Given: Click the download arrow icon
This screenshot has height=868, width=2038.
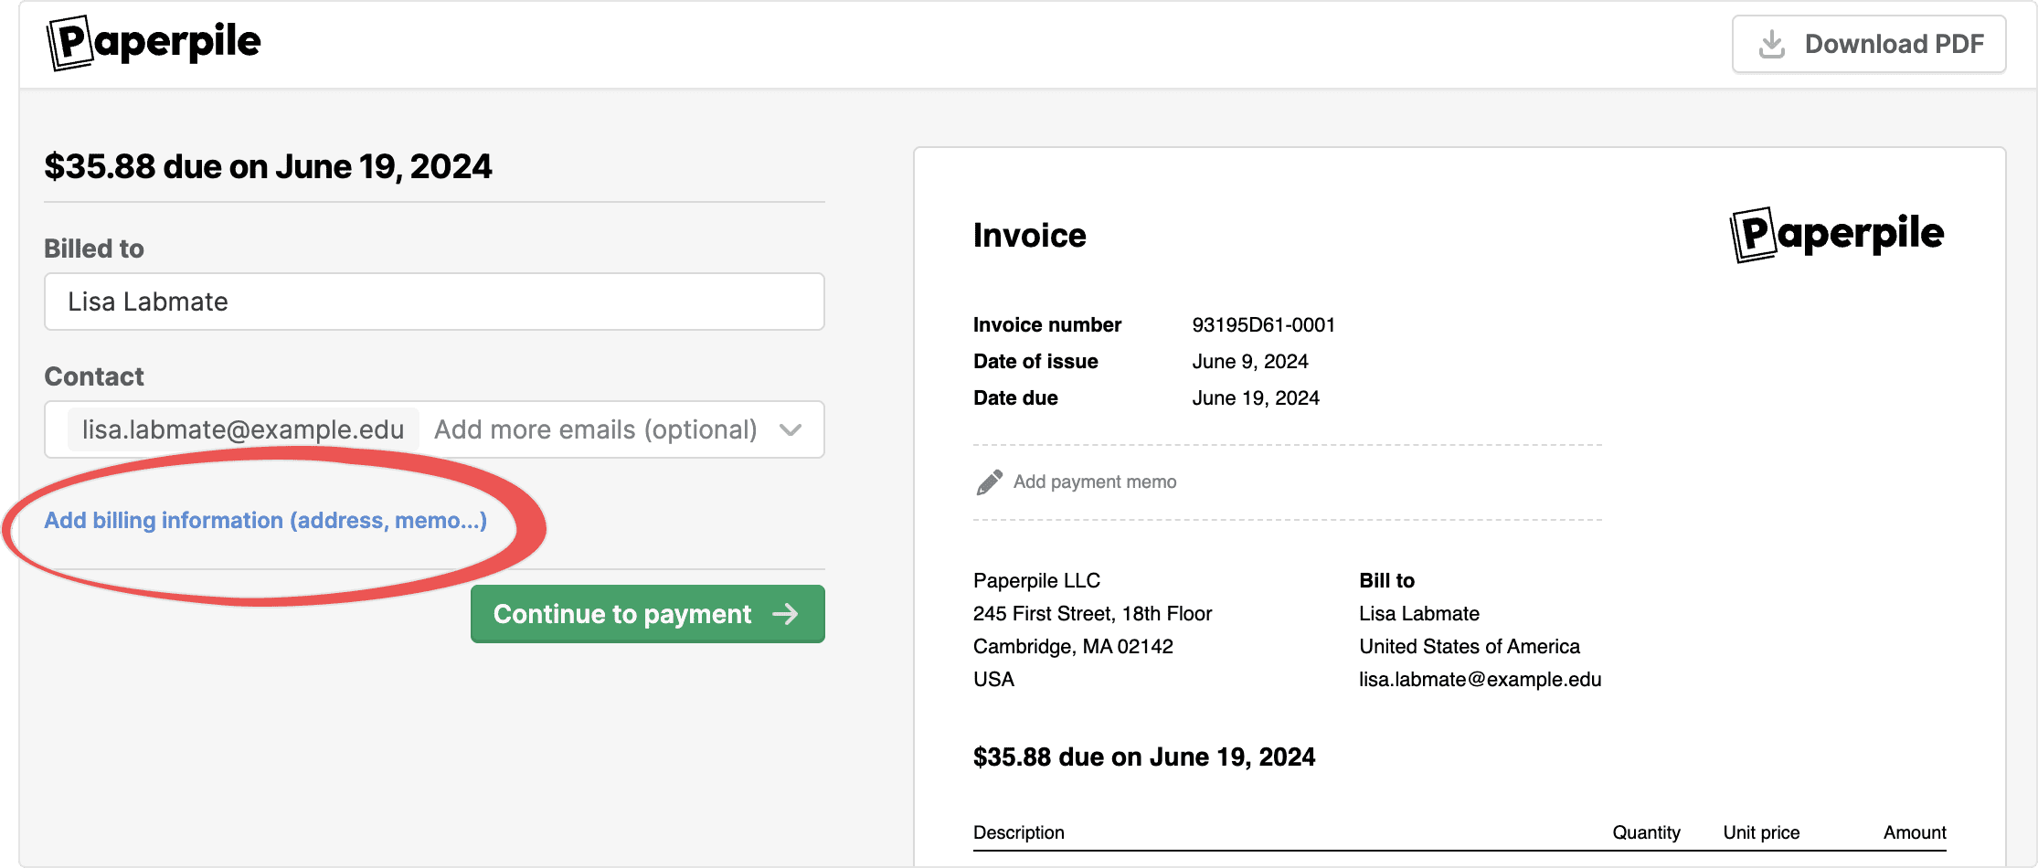Looking at the screenshot, I should [1771, 44].
